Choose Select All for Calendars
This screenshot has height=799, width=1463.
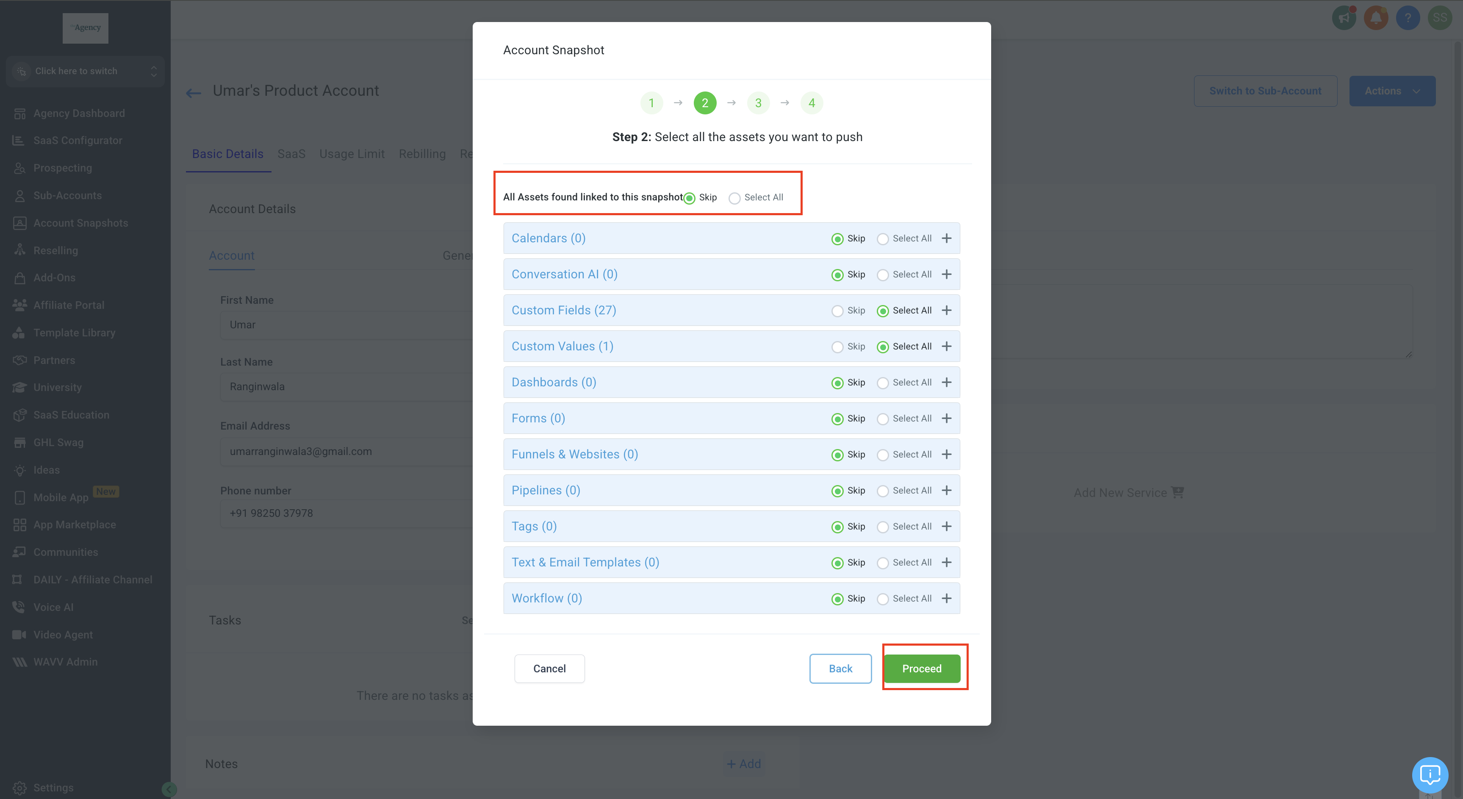(883, 239)
